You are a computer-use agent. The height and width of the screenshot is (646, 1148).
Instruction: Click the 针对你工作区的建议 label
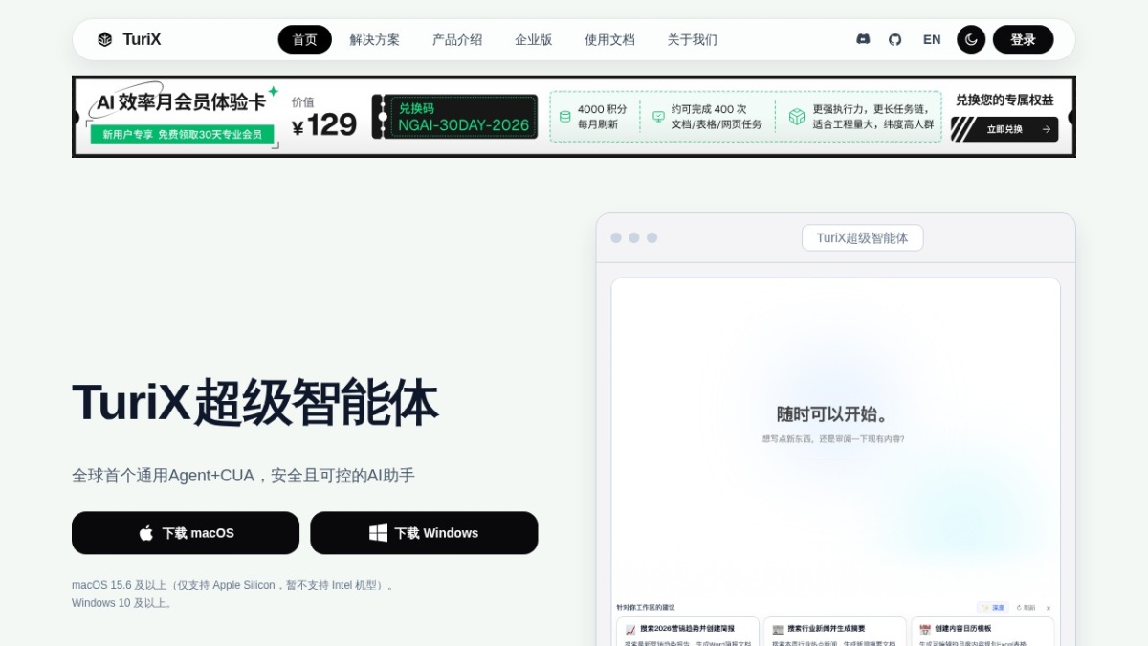[x=646, y=607]
